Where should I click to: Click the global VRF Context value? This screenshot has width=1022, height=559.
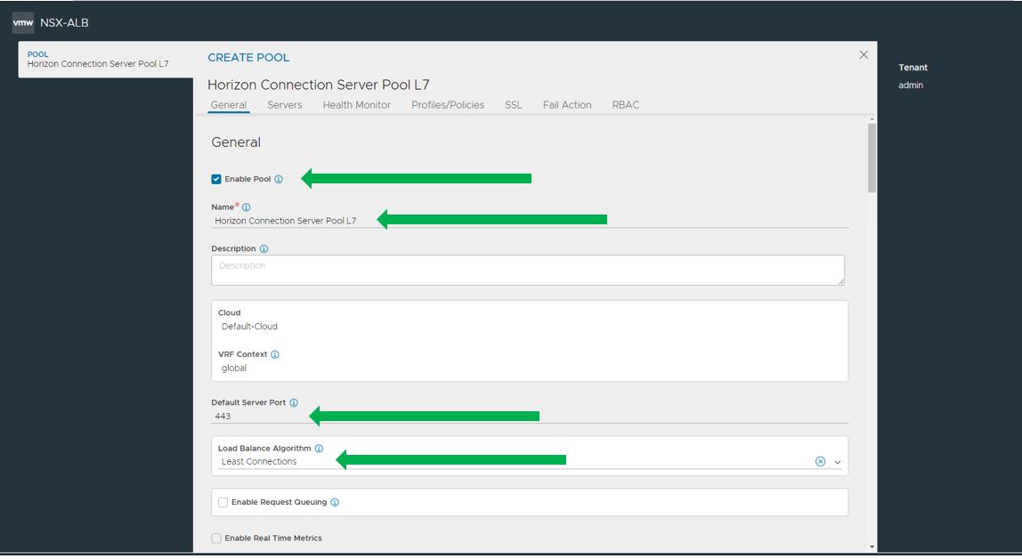(x=234, y=369)
